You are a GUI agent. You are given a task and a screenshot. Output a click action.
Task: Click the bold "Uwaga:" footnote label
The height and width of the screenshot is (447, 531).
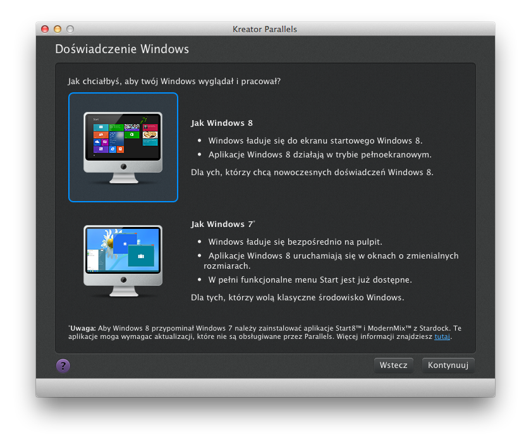click(83, 328)
